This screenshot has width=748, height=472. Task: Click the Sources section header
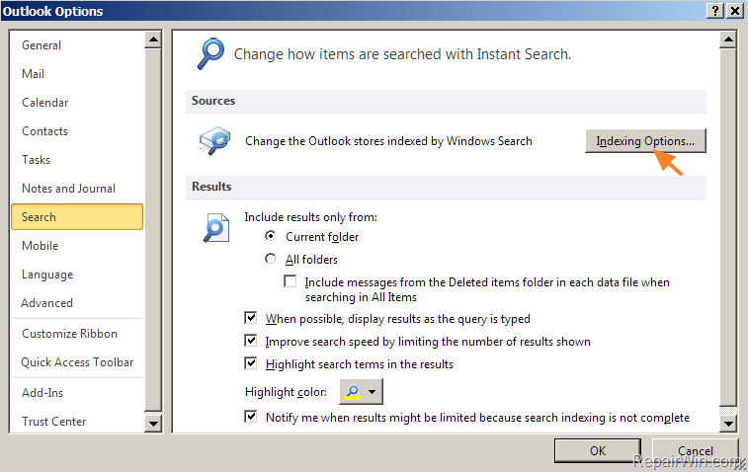(x=446, y=101)
